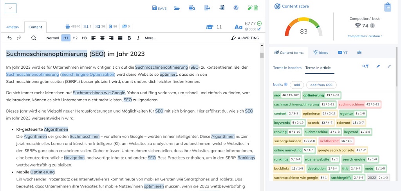Click the red suchmaschinen term tag

click(359, 104)
